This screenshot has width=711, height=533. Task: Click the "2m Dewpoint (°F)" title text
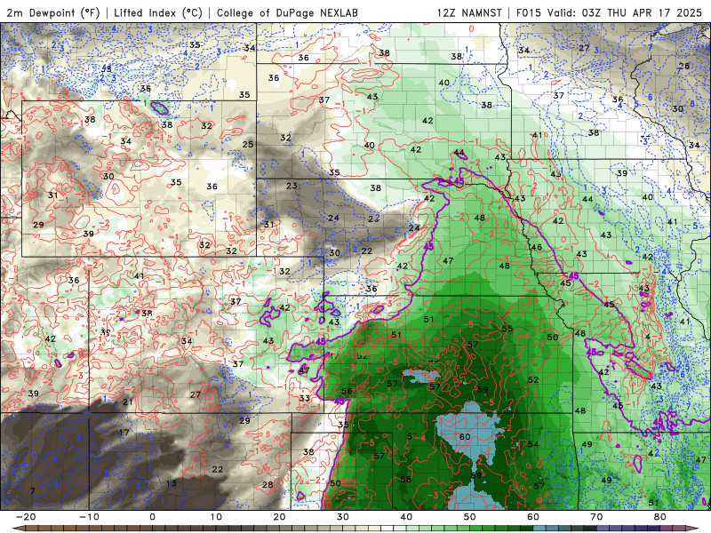53,12
